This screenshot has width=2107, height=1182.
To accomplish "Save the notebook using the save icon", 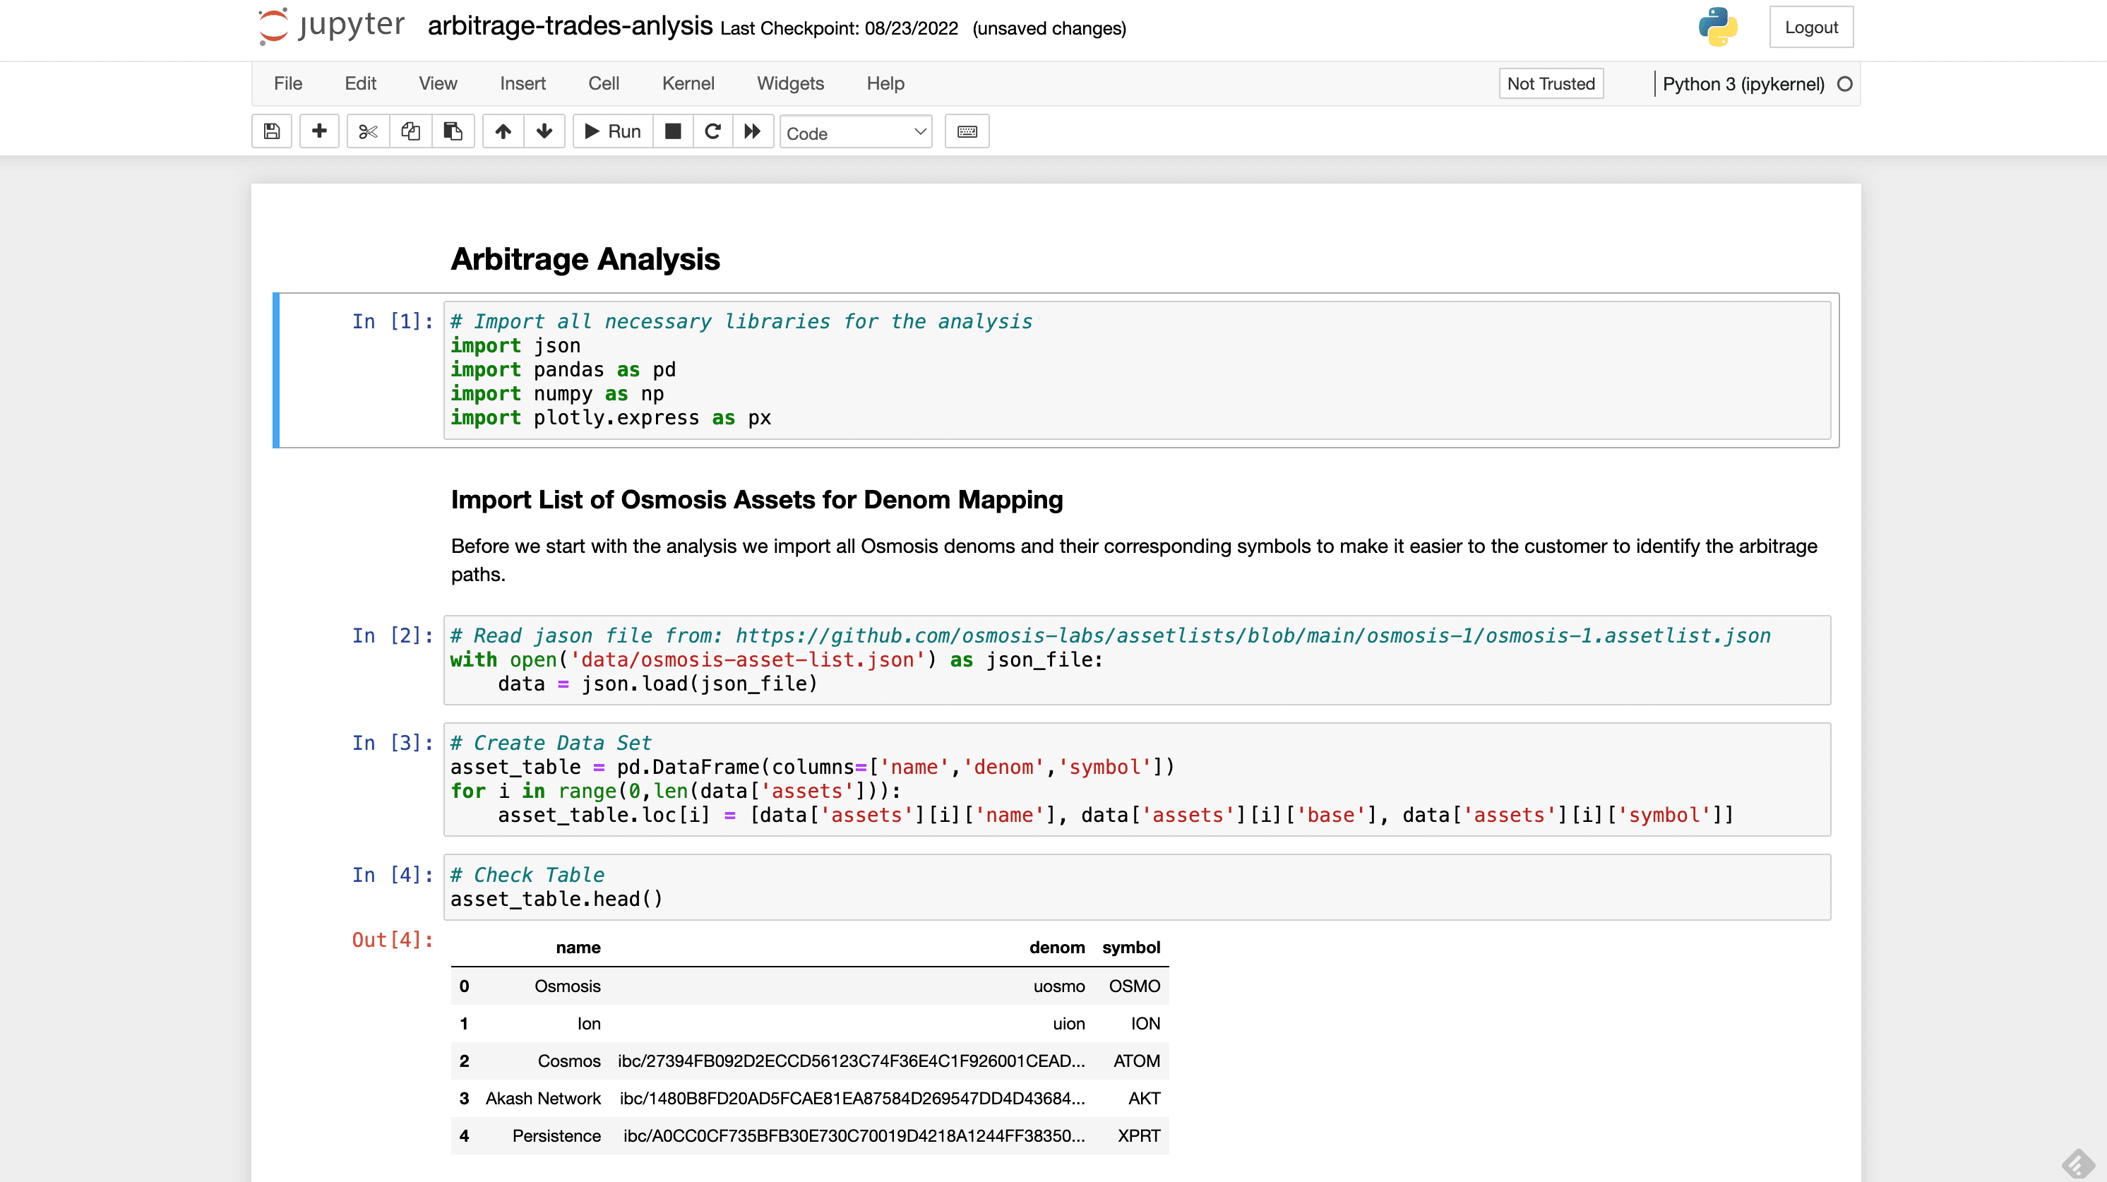I will (x=272, y=131).
